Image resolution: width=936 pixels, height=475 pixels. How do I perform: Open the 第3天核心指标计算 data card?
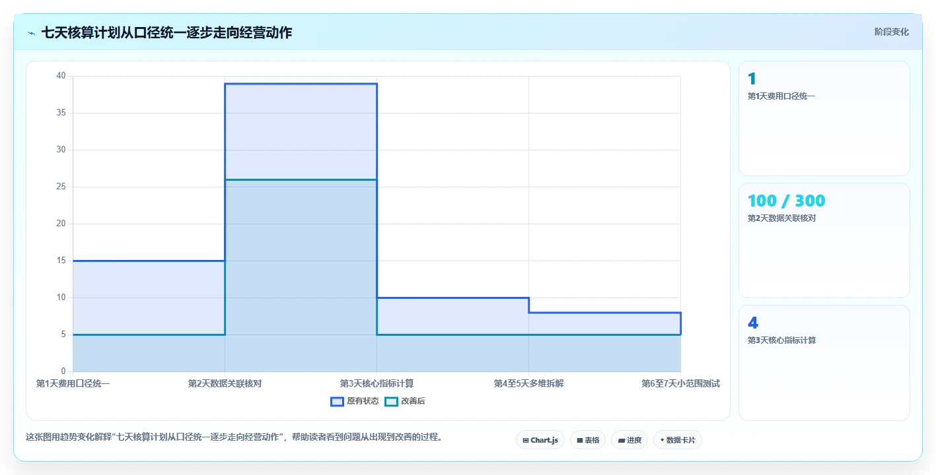click(824, 362)
